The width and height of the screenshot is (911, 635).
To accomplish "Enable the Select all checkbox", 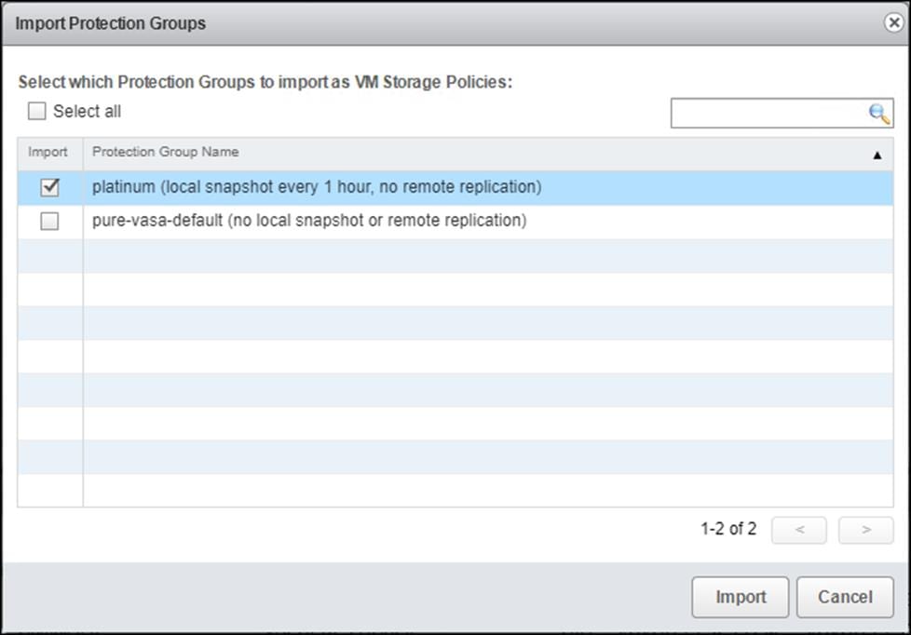I will (x=36, y=111).
